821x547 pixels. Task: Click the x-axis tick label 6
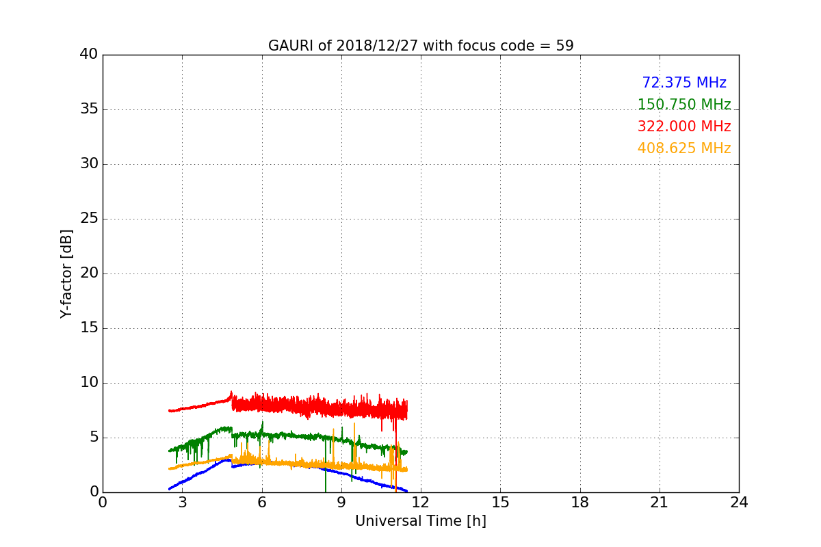coord(262,503)
